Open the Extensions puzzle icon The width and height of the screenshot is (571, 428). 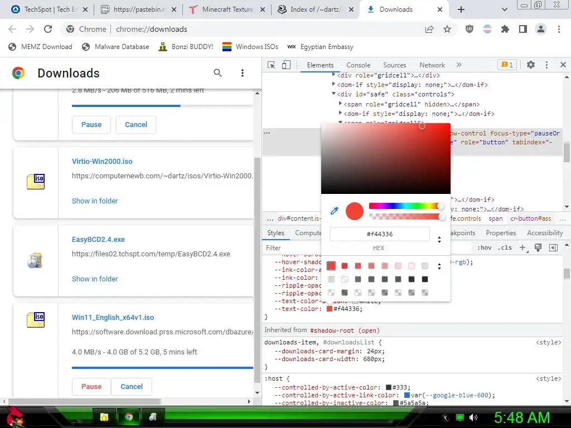click(x=505, y=29)
